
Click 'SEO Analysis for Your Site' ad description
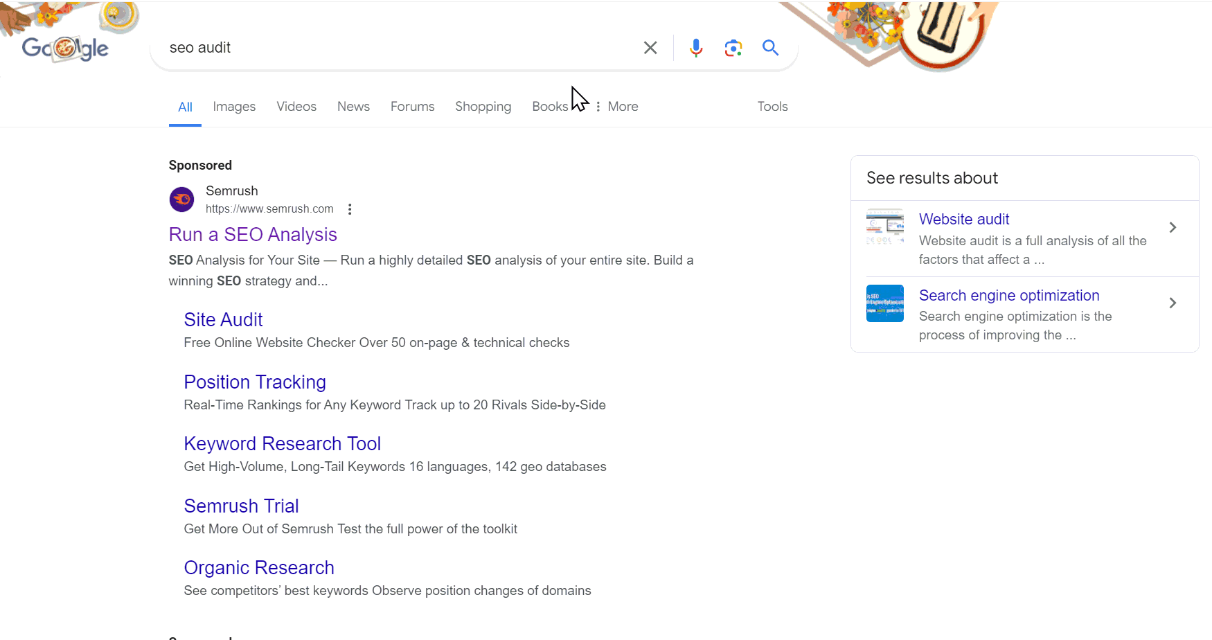tap(431, 271)
